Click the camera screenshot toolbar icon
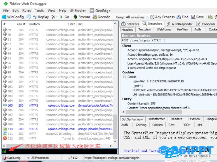Image resolution: width=217 pixels, height=162 pixels. point(210,17)
